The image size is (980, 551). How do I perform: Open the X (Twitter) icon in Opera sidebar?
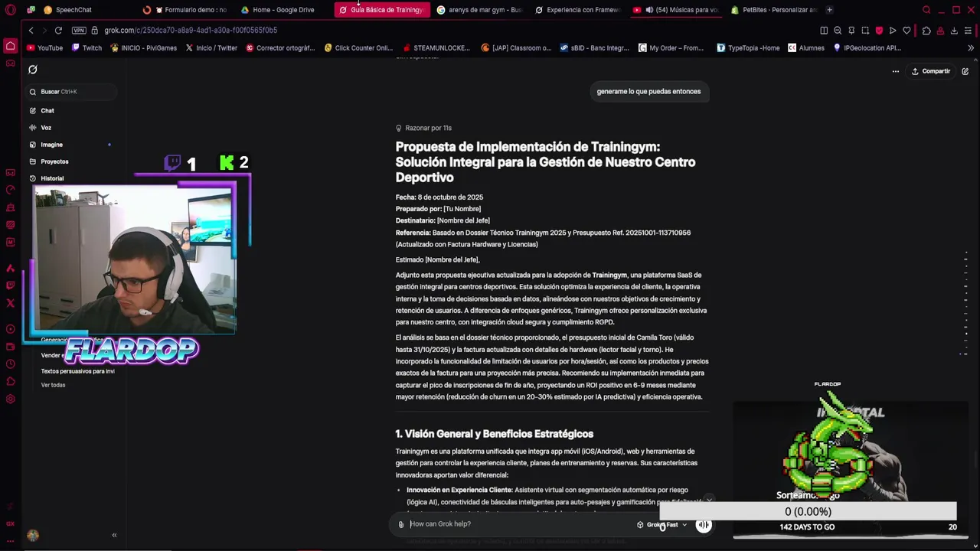11,303
